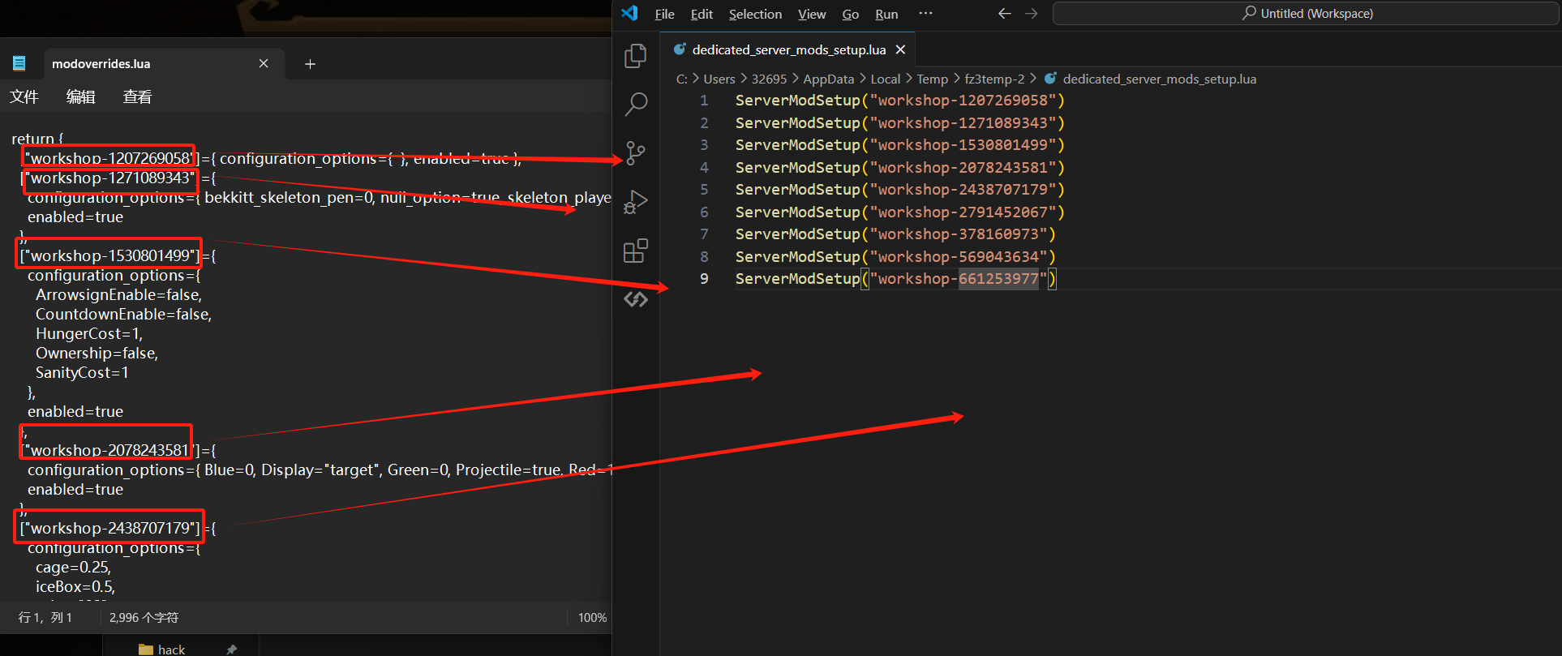Click the workshop-661253977 line in the editor

896,279
